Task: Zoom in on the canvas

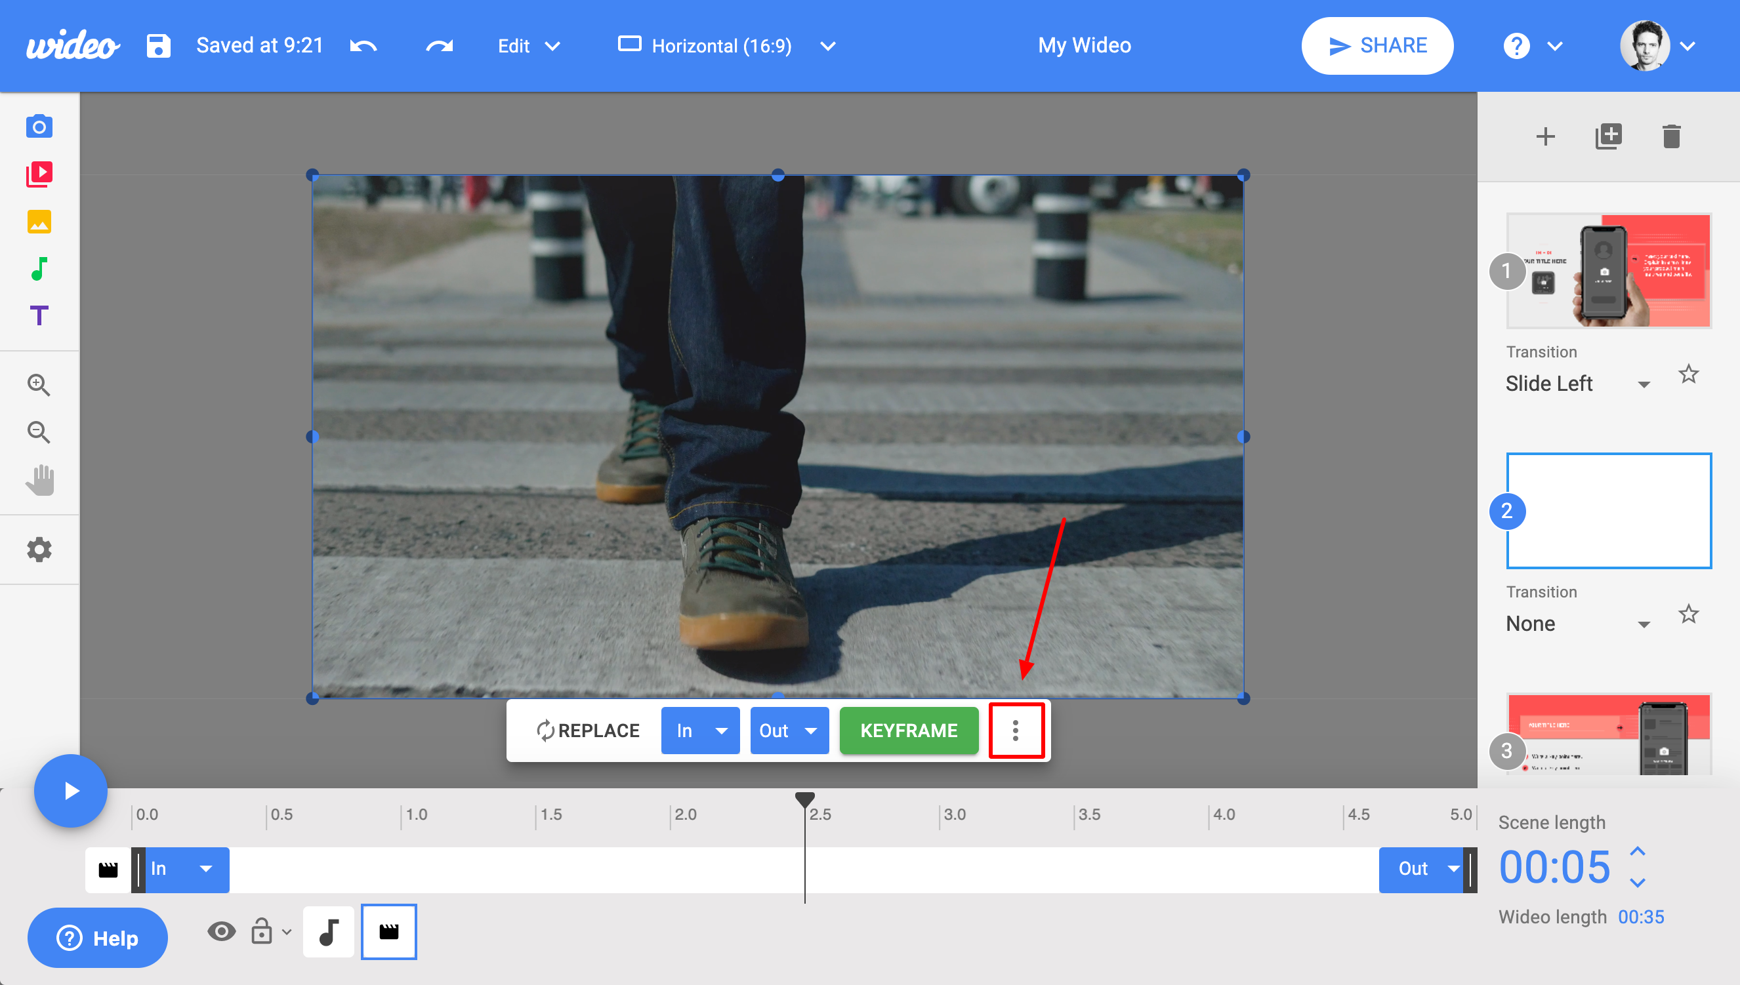Action: click(39, 385)
